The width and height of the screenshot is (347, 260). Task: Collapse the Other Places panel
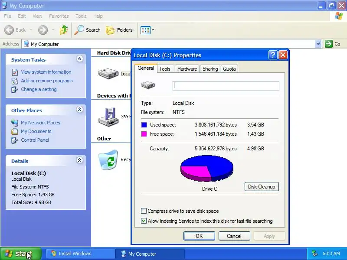tap(80, 110)
